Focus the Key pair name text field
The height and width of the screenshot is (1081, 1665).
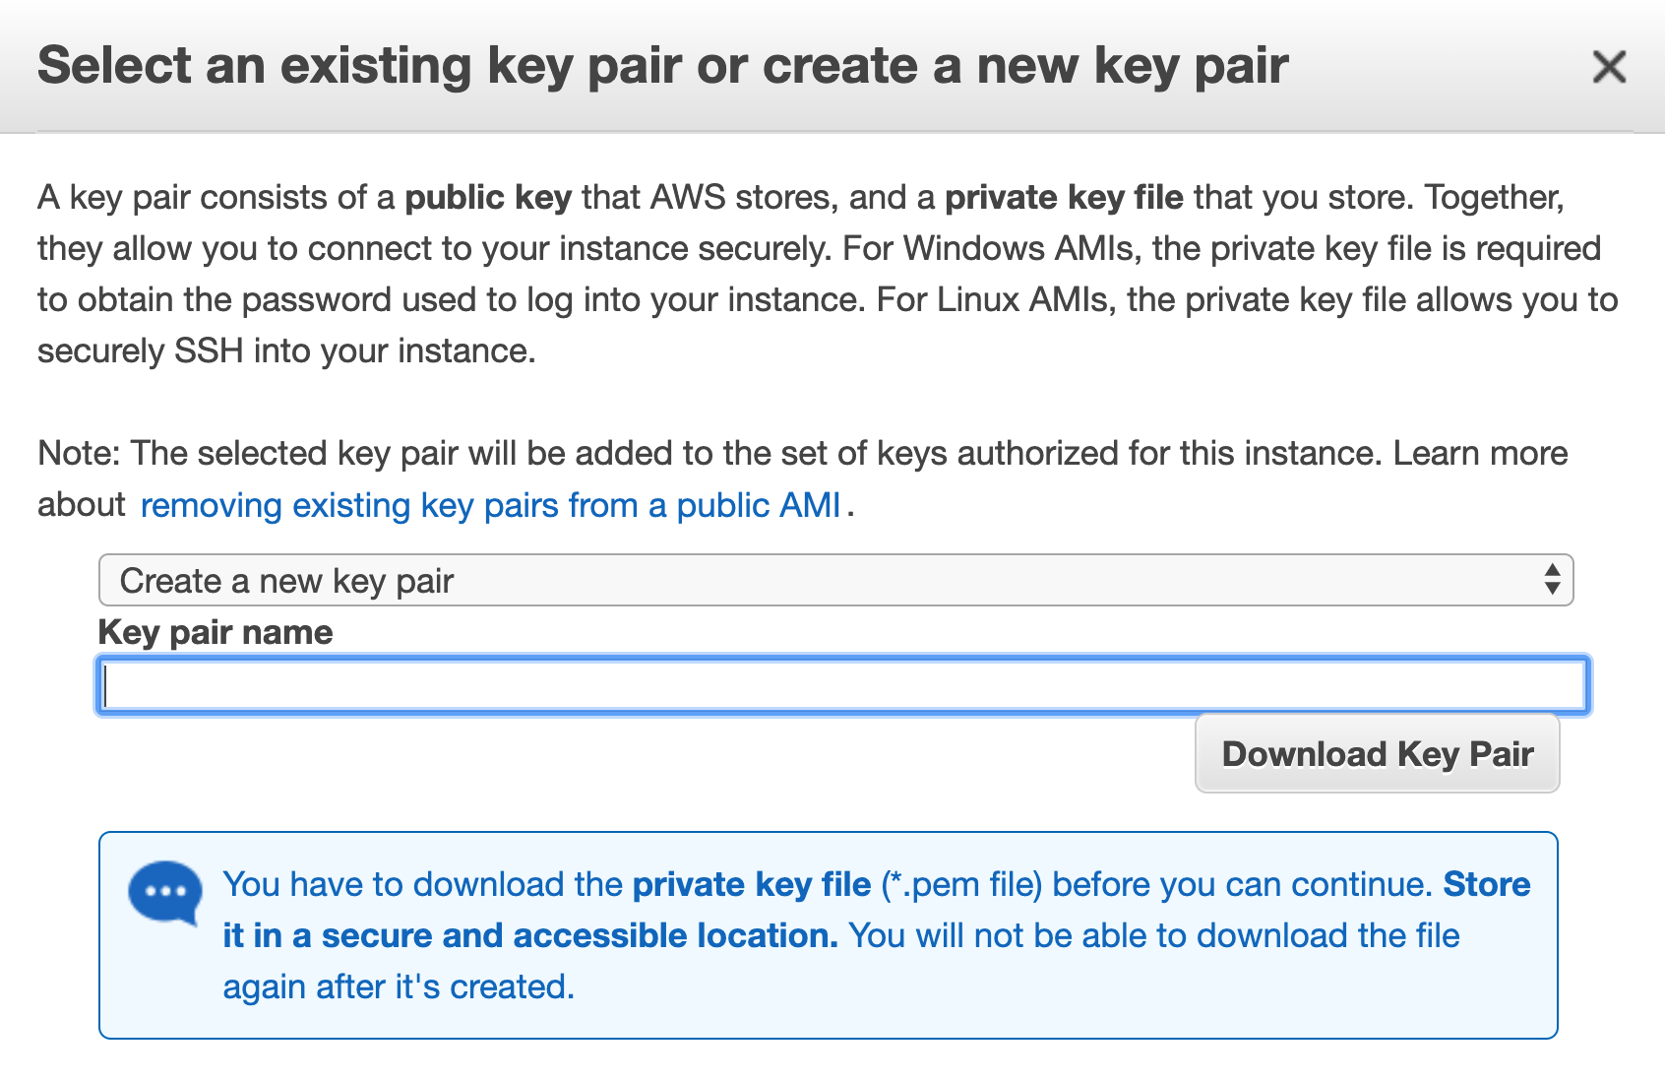(842, 685)
